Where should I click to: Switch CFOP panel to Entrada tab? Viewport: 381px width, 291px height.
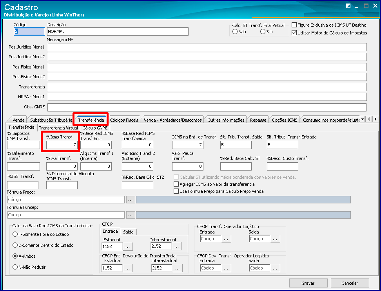pos(110,231)
